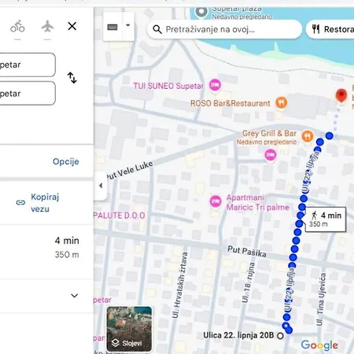Open the Opcije route options
Image resolution: width=354 pixels, height=354 pixels.
click(66, 161)
